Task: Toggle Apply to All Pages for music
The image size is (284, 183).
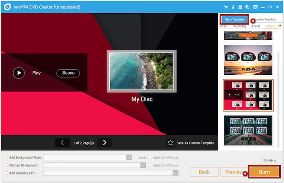Action: point(150,157)
